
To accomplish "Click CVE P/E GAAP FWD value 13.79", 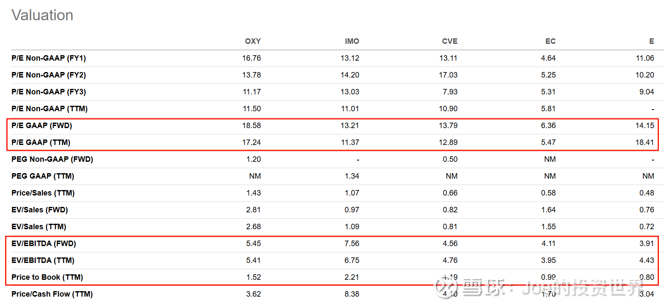I will 448,126.
